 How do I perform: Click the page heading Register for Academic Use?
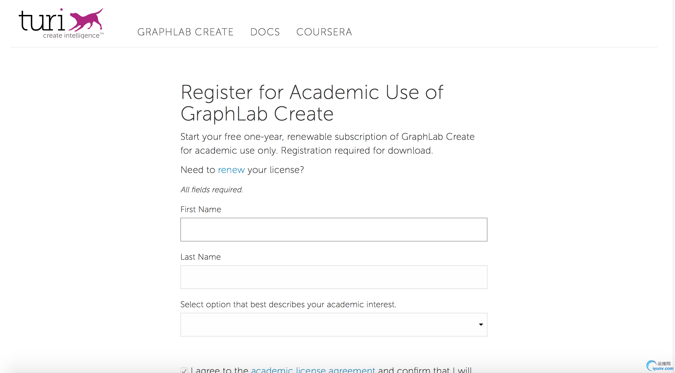click(x=312, y=103)
